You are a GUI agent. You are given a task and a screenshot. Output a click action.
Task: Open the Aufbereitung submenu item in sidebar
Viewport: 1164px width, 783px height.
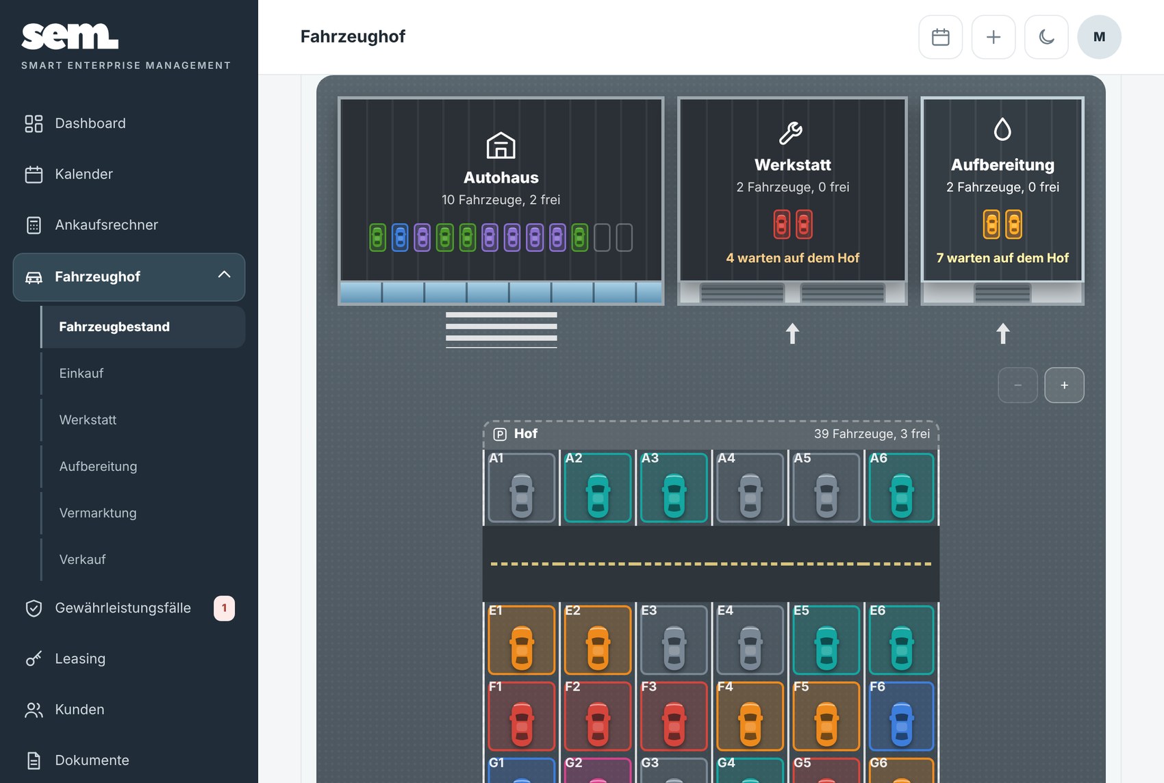tap(143, 466)
